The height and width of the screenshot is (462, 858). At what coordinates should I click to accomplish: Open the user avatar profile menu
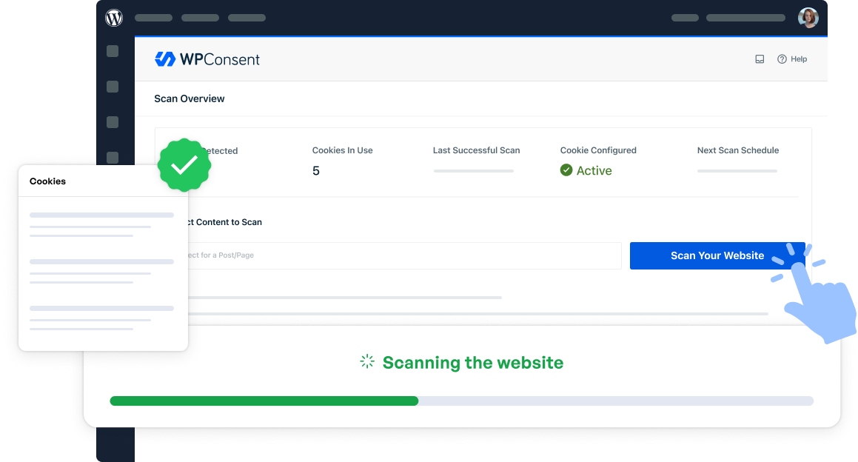coord(808,18)
